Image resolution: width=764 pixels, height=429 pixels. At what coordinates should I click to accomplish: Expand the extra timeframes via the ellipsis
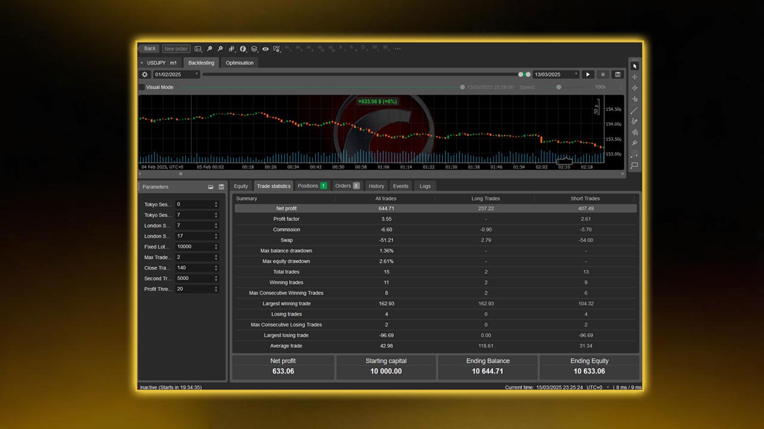[398, 48]
